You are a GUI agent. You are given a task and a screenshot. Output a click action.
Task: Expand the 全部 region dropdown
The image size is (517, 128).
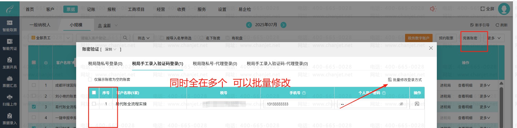(108, 25)
